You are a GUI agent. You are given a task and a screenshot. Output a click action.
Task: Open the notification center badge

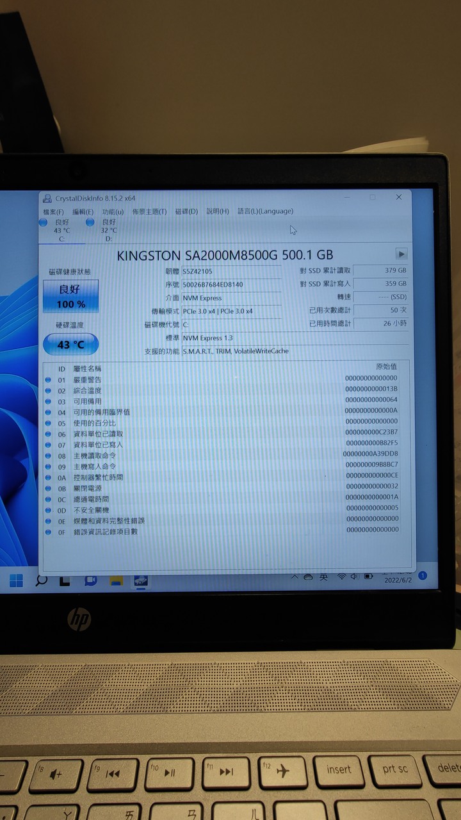click(x=423, y=576)
